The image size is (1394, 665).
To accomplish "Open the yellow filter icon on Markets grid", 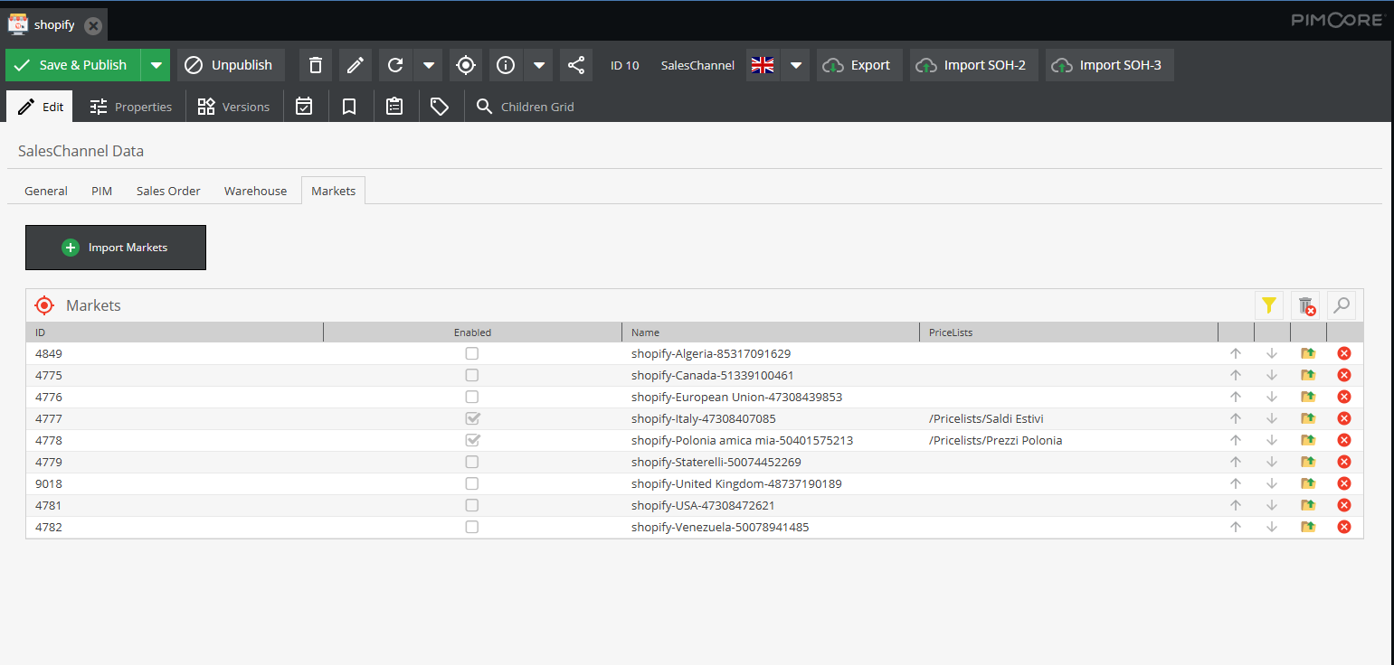I will [x=1269, y=305].
